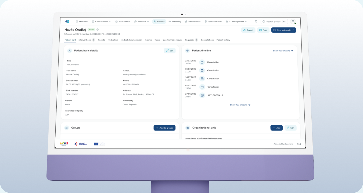This screenshot has height=193, width=363.
Task: Click the list icon beside Groups heading
Action: click(67, 128)
